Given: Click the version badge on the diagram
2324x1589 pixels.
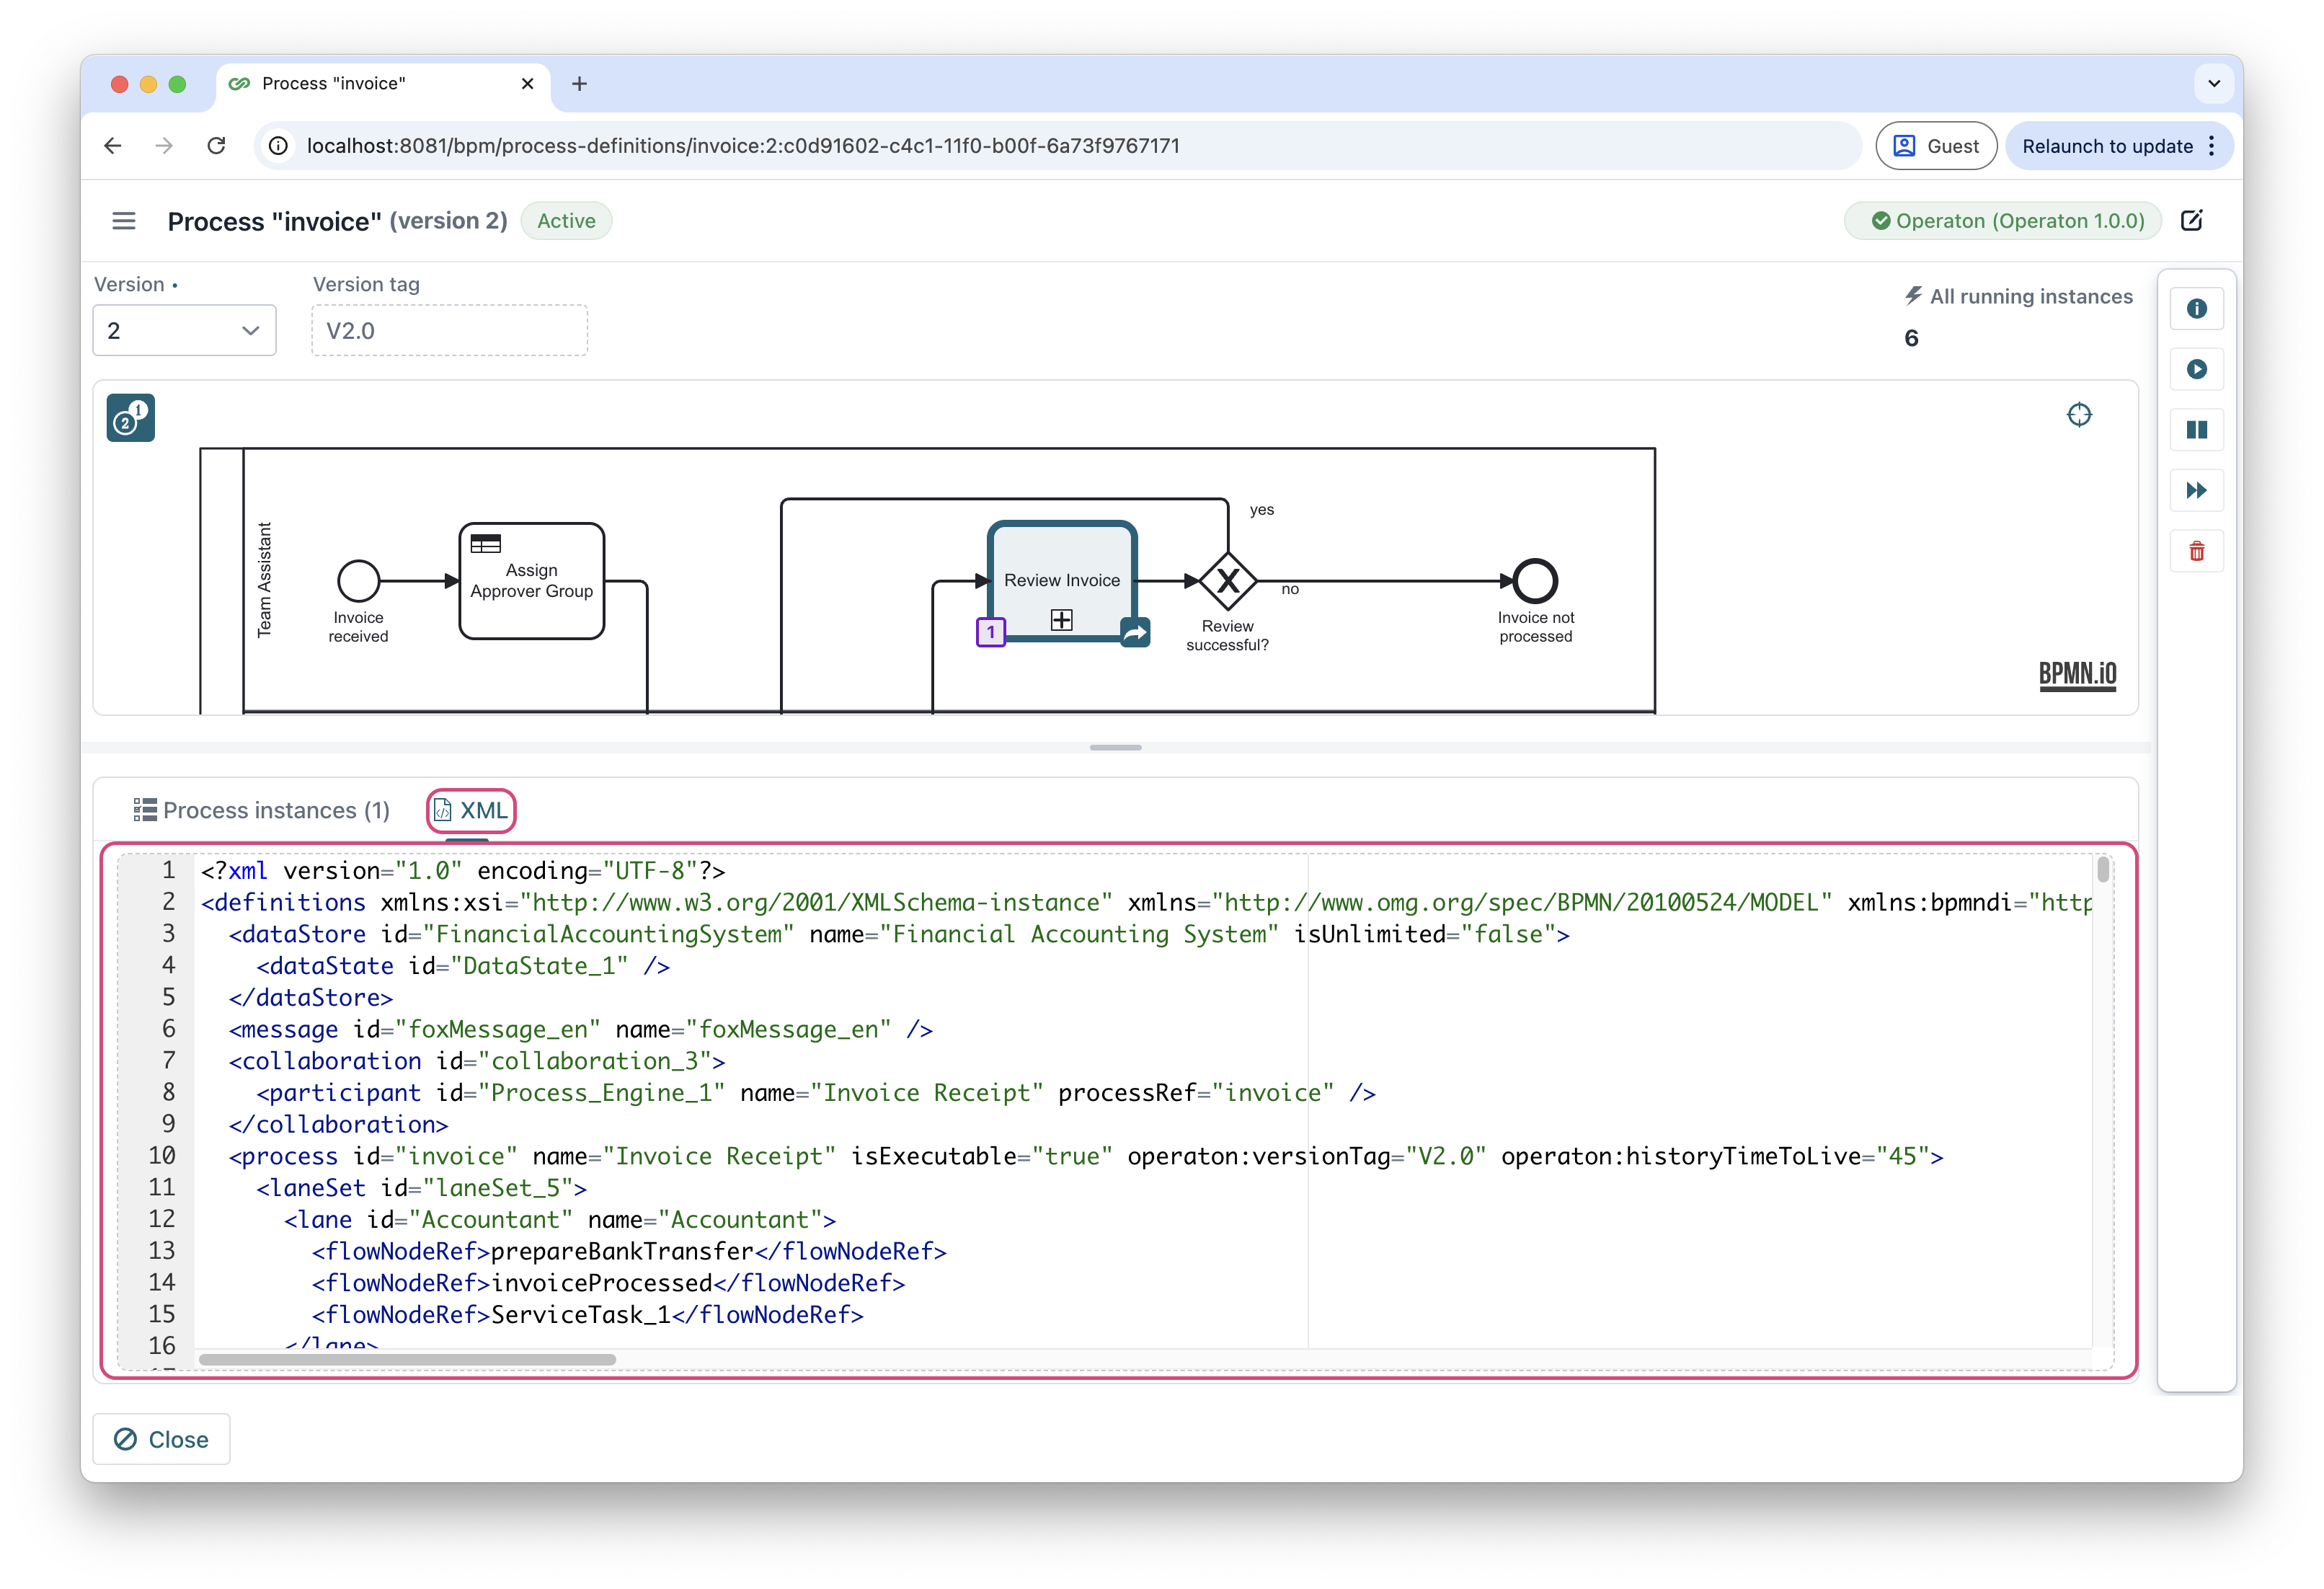Looking at the screenshot, I should tap(130, 417).
